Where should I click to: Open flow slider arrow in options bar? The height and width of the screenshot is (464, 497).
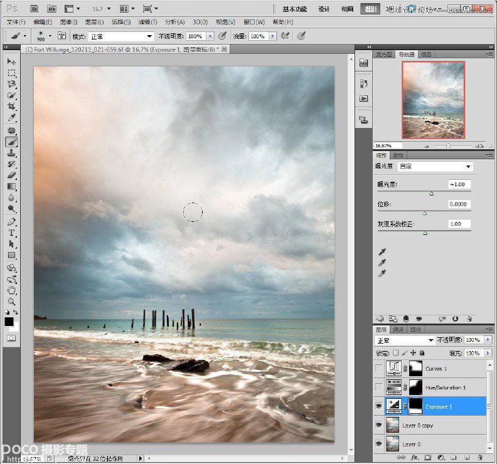click(272, 36)
